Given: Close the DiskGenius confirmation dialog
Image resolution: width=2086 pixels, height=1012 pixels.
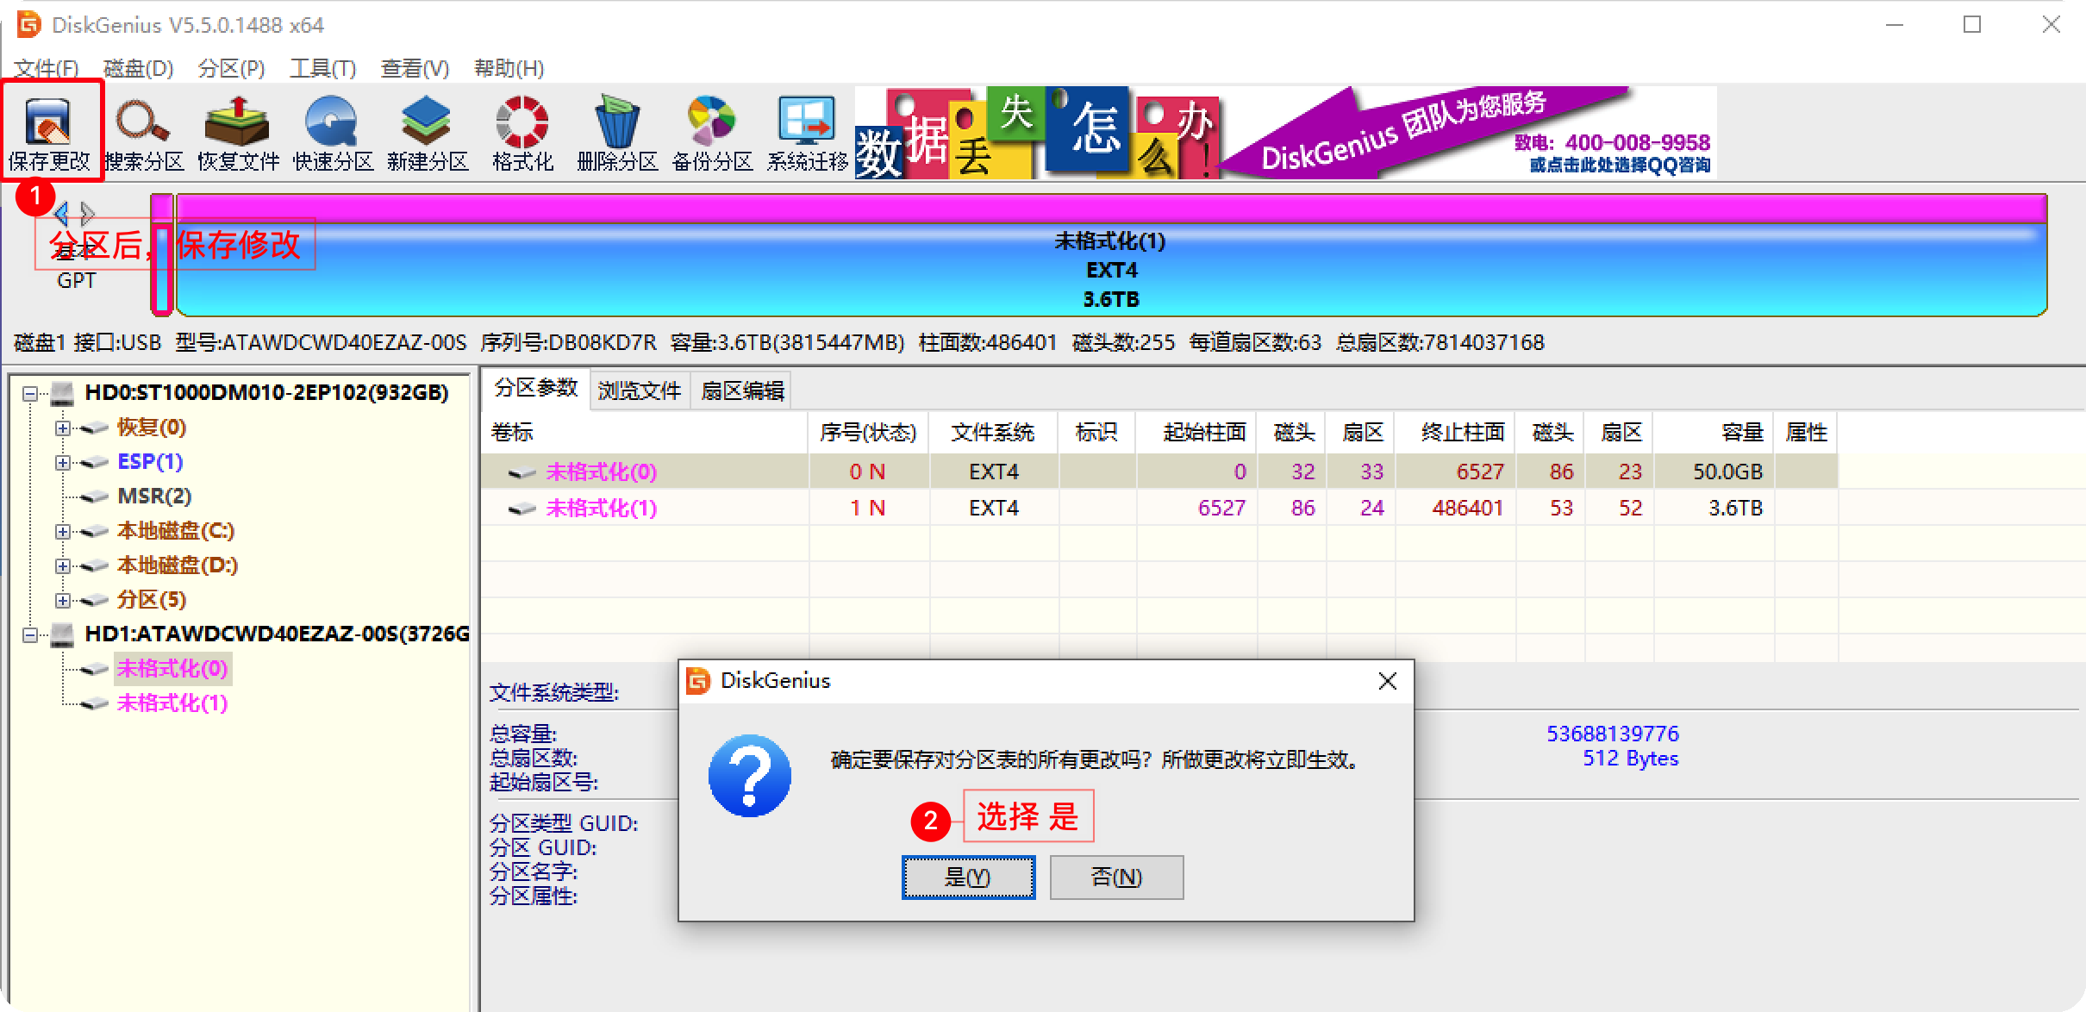Looking at the screenshot, I should click(x=1387, y=682).
